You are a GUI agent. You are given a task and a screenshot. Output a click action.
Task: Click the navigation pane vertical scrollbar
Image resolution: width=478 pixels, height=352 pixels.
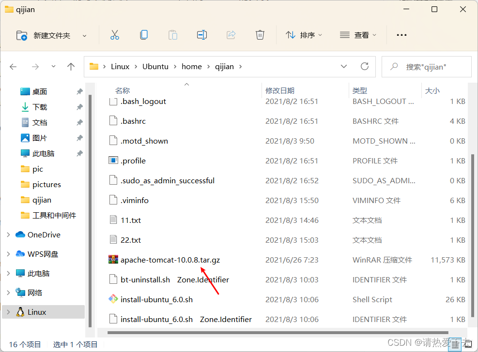point(90,211)
